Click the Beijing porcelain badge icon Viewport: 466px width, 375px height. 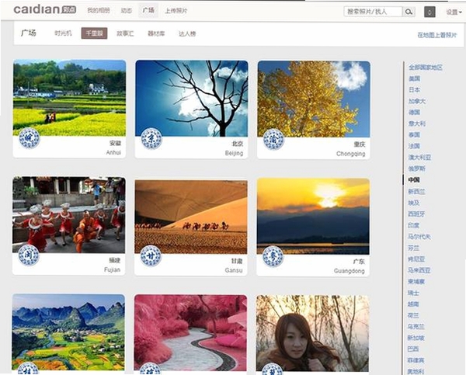(151, 138)
